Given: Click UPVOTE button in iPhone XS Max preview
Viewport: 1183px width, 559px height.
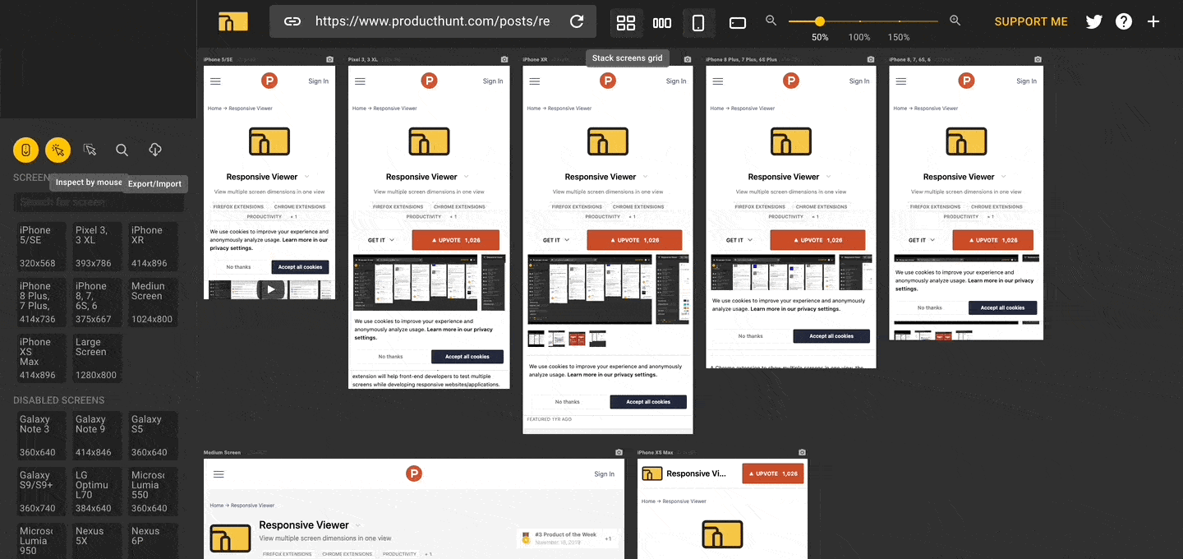Looking at the screenshot, I should pos(773,474).
